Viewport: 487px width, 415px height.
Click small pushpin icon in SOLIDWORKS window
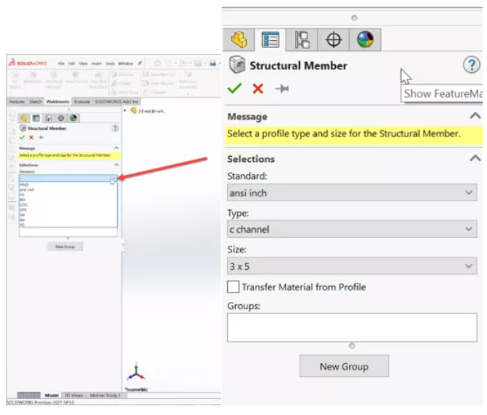41,137
